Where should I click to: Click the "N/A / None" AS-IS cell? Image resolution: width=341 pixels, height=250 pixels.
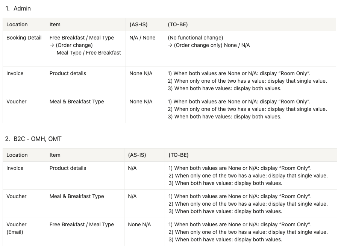142,38
